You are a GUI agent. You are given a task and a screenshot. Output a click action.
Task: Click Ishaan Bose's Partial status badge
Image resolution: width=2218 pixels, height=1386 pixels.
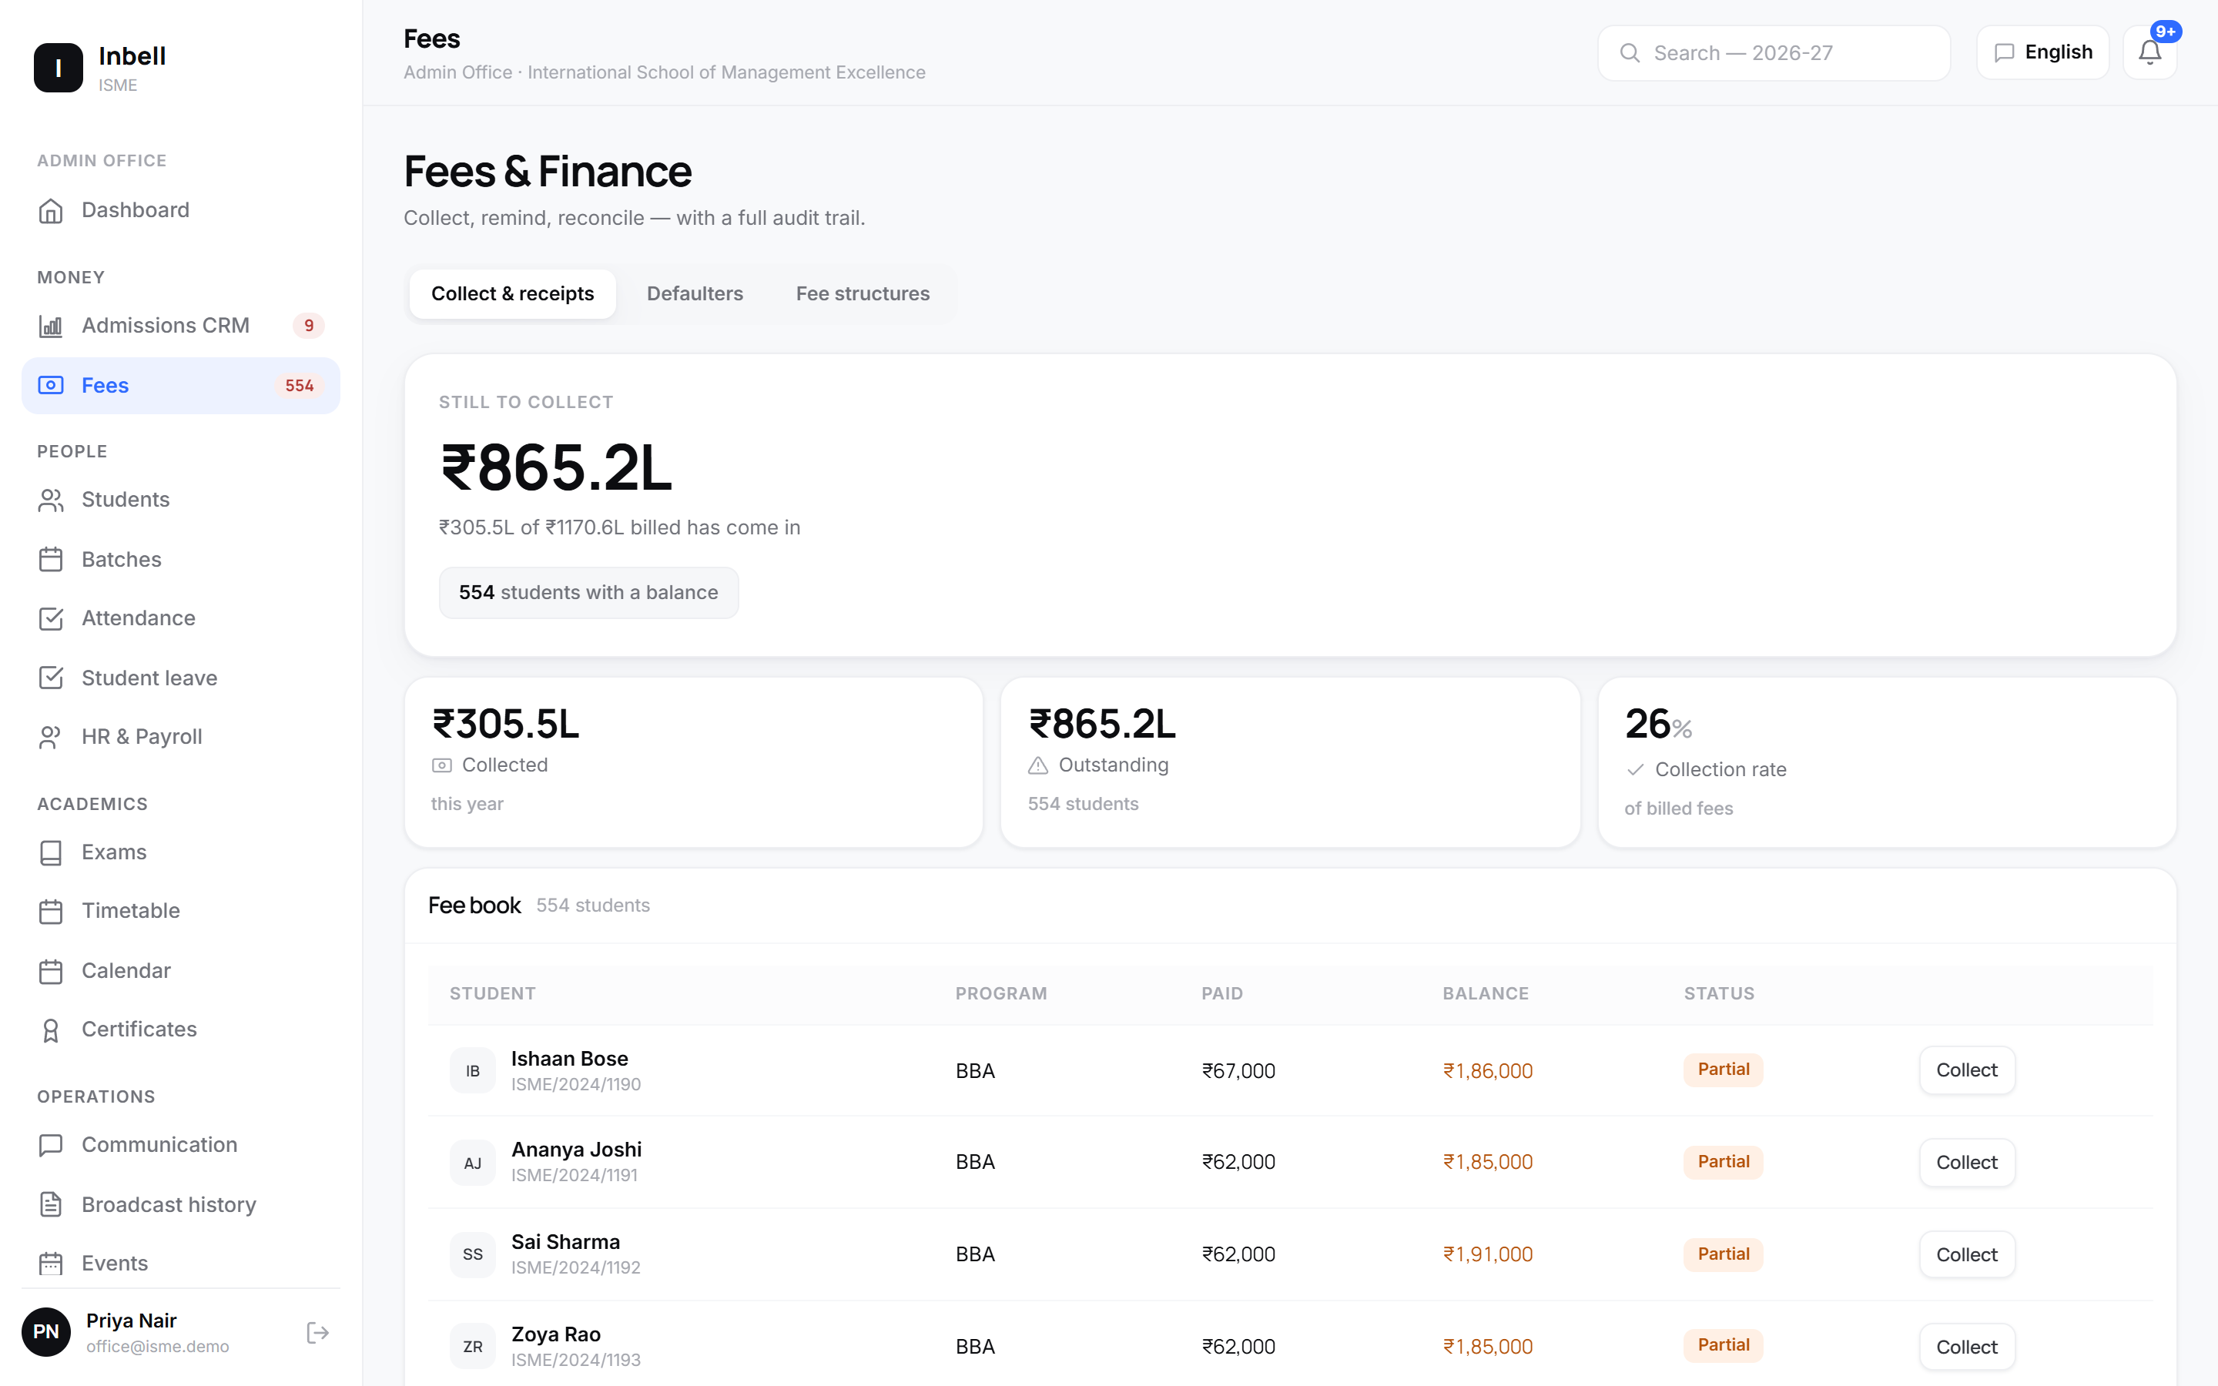(1723, 1070)
